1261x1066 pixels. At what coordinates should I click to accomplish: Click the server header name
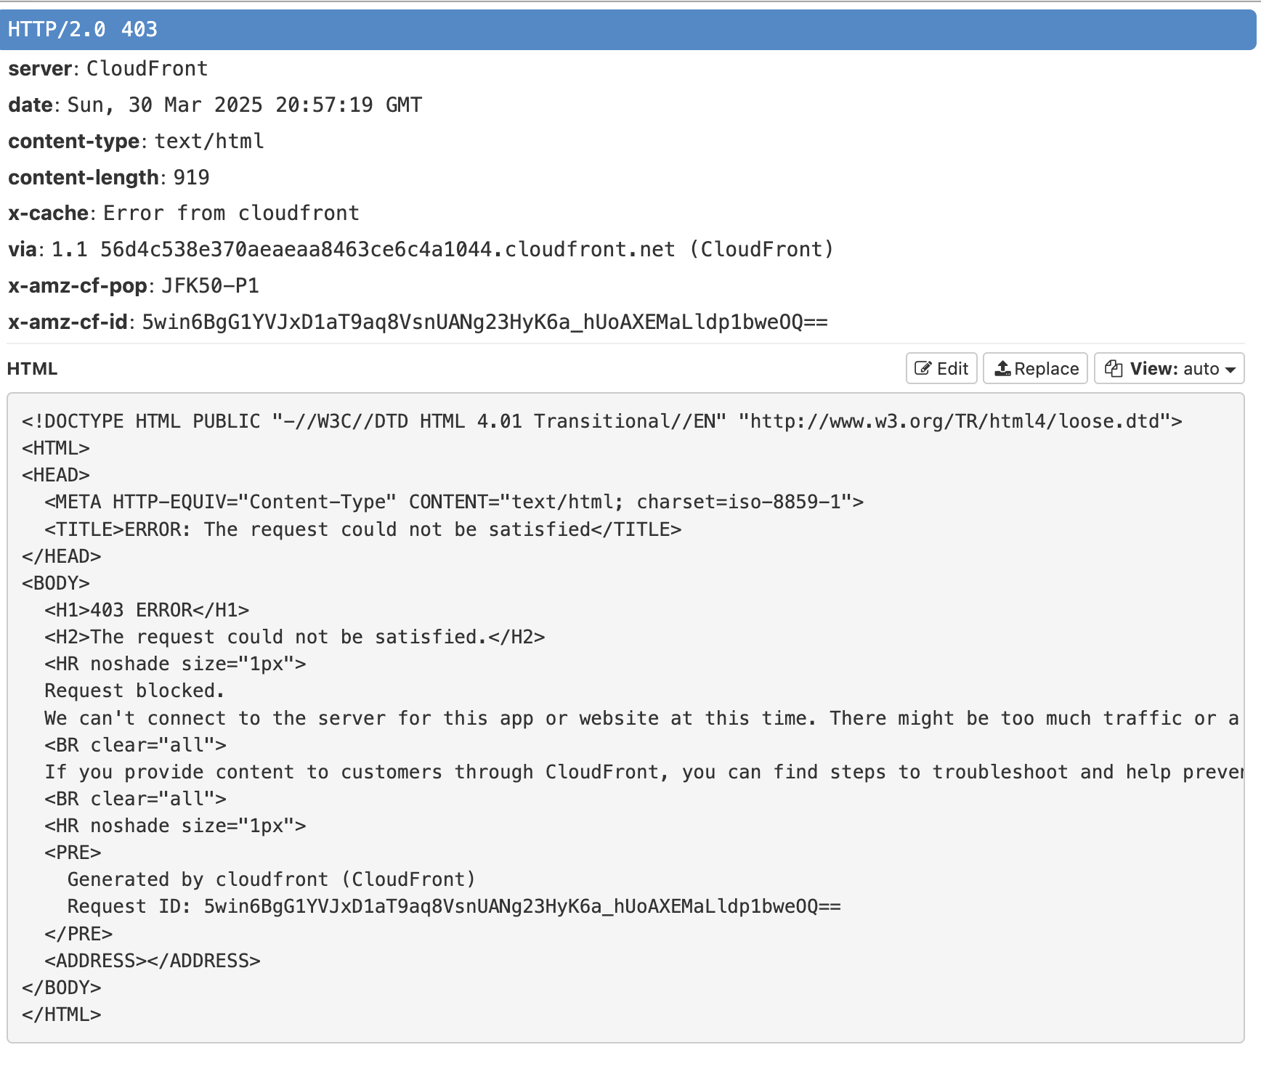point(40,69)
